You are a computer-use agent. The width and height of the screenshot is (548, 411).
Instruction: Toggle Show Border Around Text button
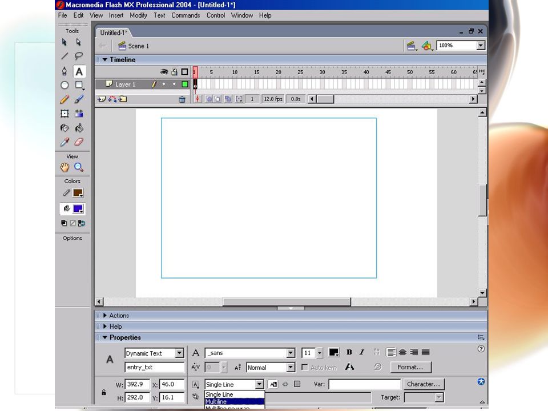[x=297, y=384]
